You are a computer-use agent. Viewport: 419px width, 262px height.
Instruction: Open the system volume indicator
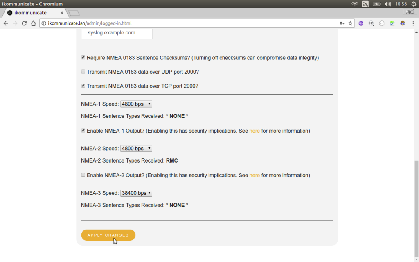click(388, 4)
